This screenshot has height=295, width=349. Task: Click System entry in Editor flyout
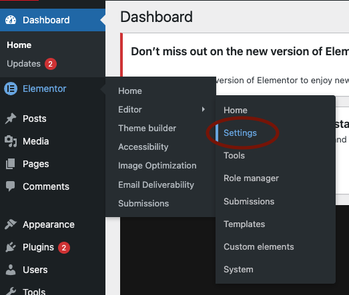click(x=238, y=270)
